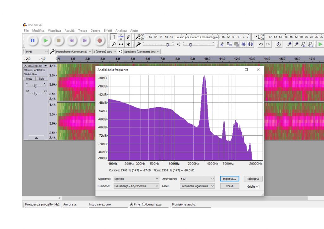
Task: Skip to end of track
Action: coord(85,41)
